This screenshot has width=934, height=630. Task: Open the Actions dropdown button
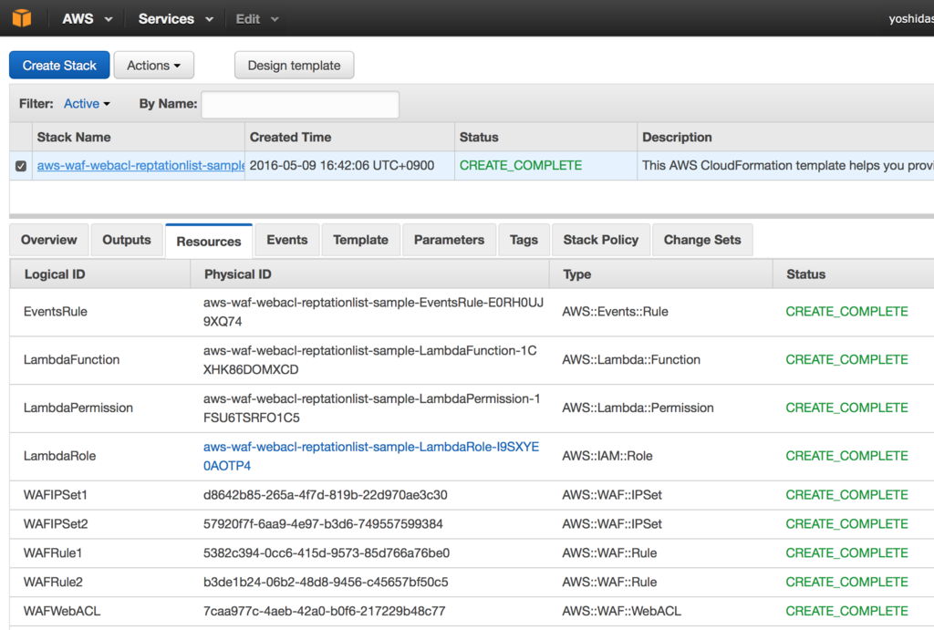(153, 66)
